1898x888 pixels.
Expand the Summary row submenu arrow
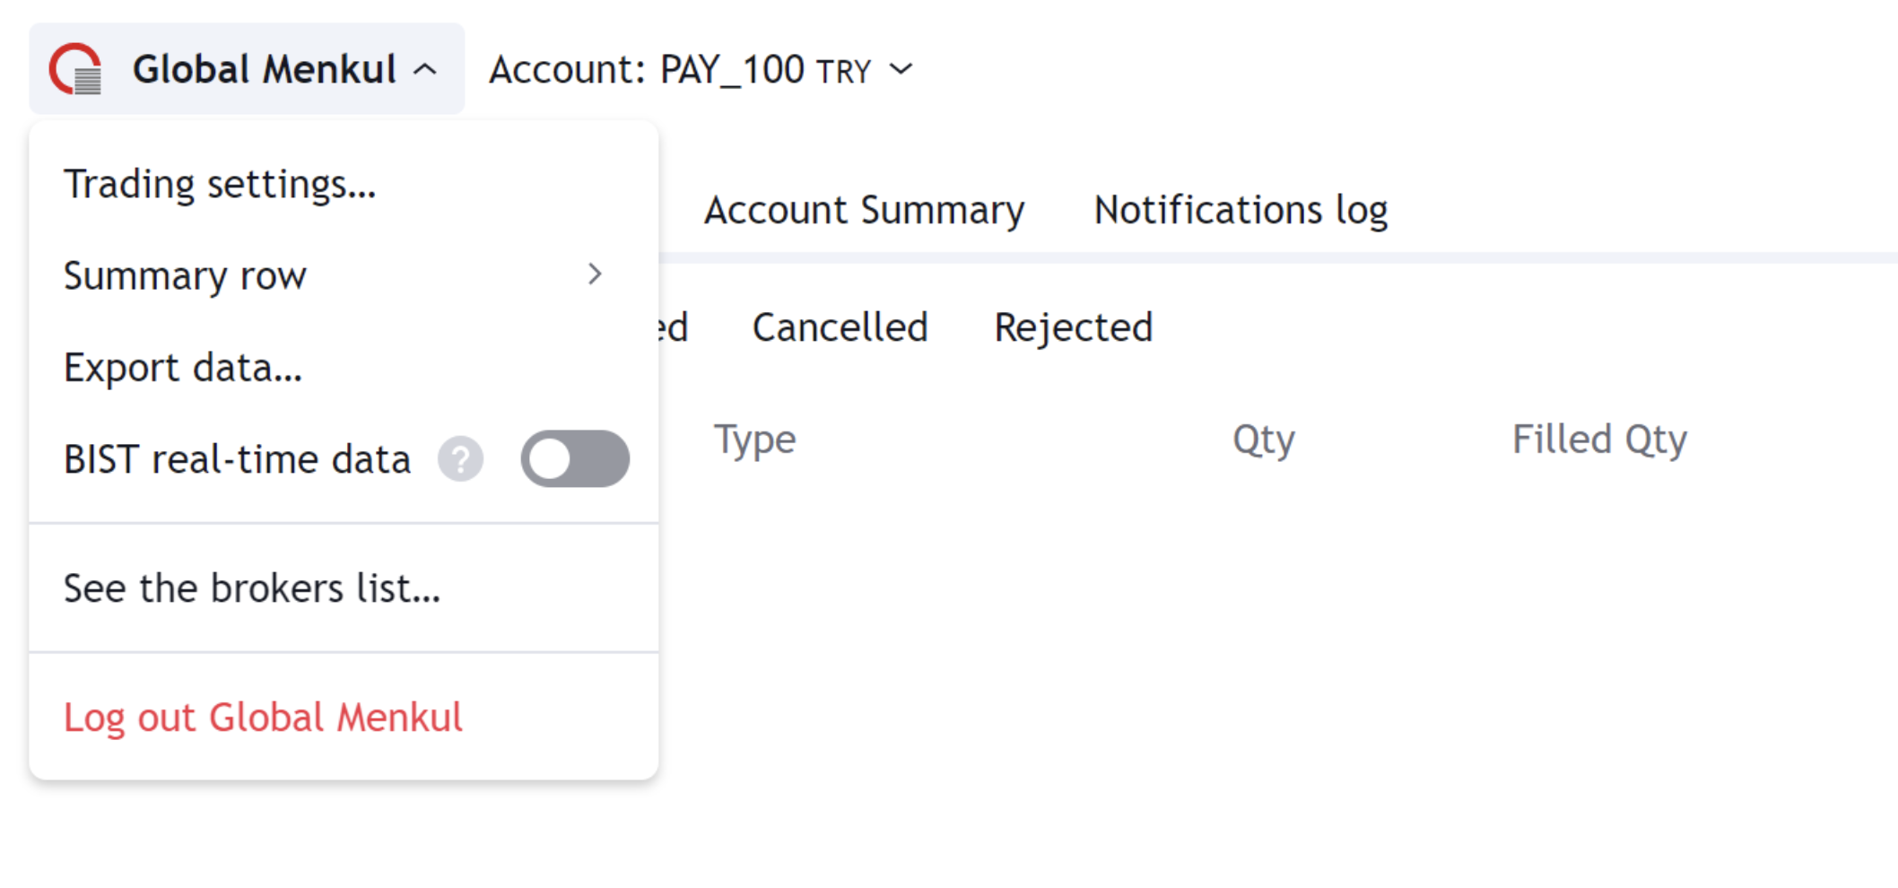coord(595,274)
